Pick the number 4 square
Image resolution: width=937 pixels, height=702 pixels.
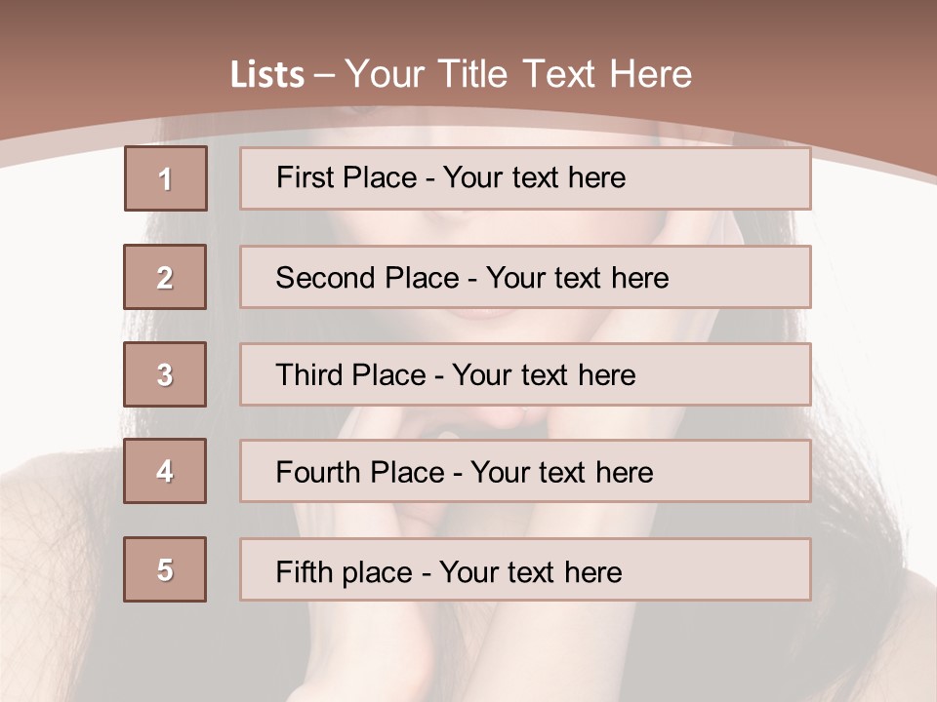pos(165,471)
